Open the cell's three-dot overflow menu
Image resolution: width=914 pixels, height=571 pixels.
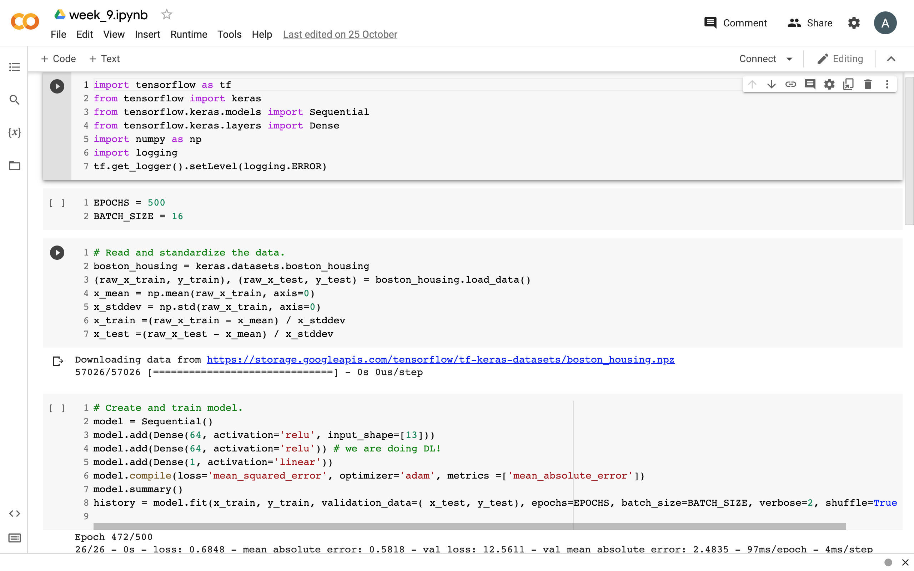click(x=887, y=84)
